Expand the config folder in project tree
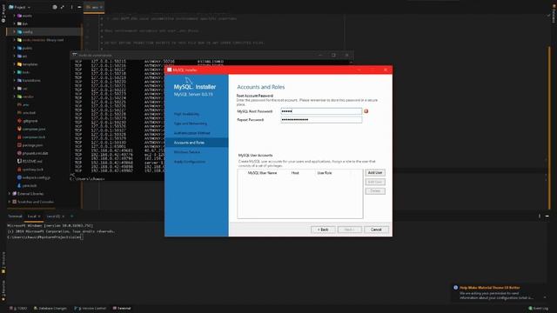The height and width of the screenshot is (313, 557). pos(14,31)
